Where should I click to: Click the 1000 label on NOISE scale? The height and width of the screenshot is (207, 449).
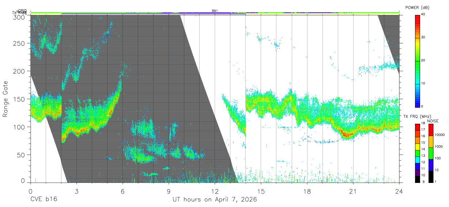click(x=439, y=146)
